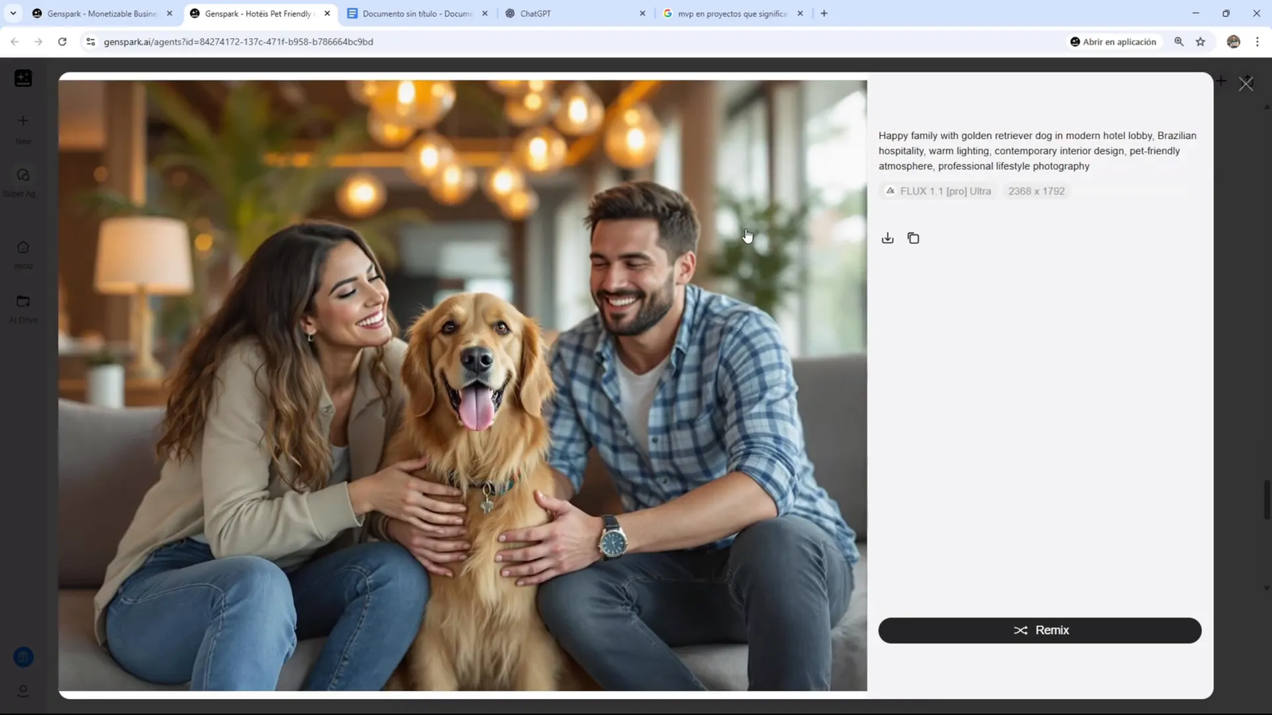
Task: Go back to previous page
Action: click(15, 41)
